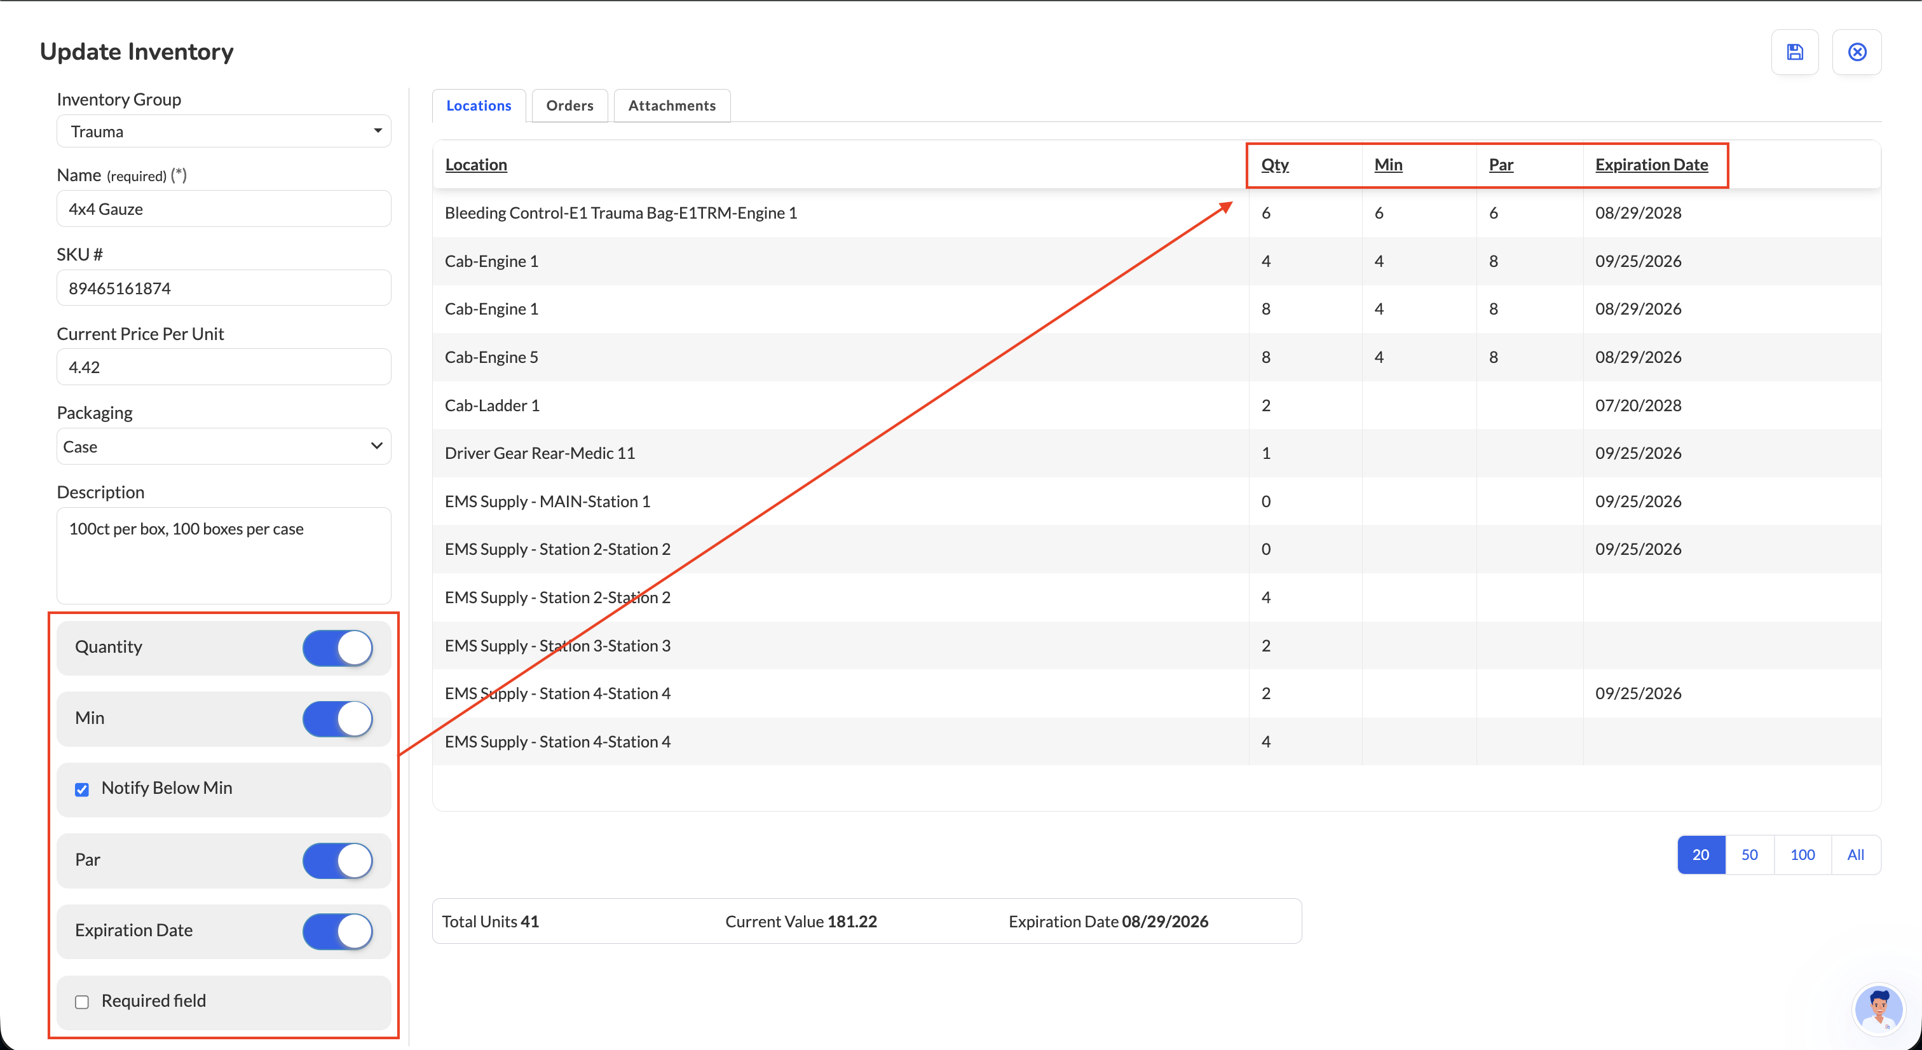1922x1050 pixels.
Task: Show 50 rows per page
Action: pos(1750,854)
